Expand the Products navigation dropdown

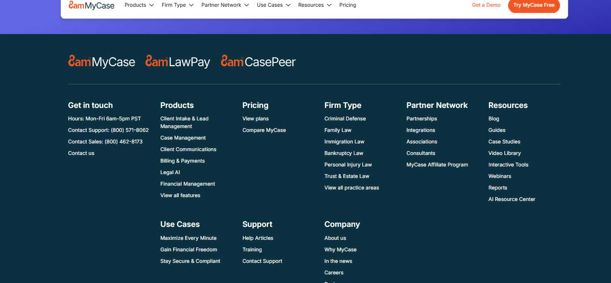click(x=139, y=5)
